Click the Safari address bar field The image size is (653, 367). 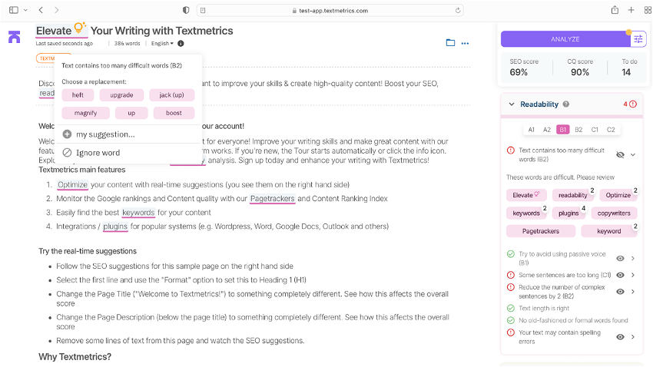point(330,11)
